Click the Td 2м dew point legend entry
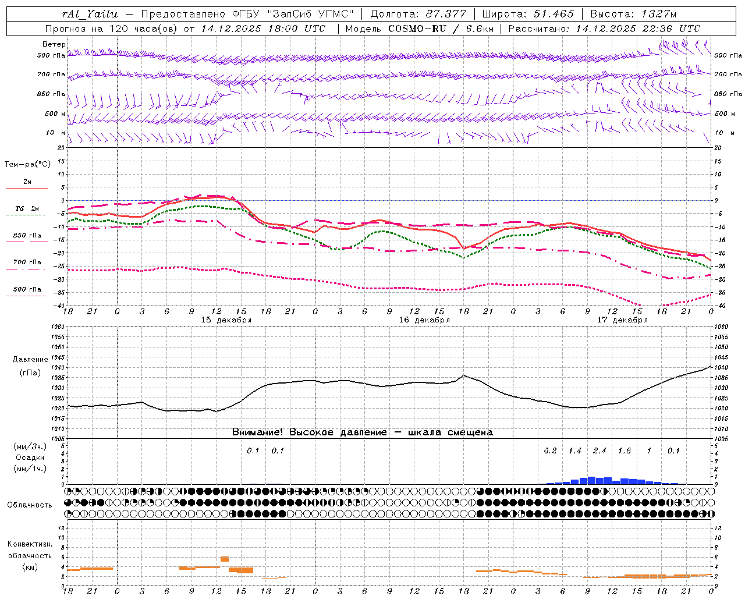The height and width of the screenshot is (596, 745). [x=27, y=208]
